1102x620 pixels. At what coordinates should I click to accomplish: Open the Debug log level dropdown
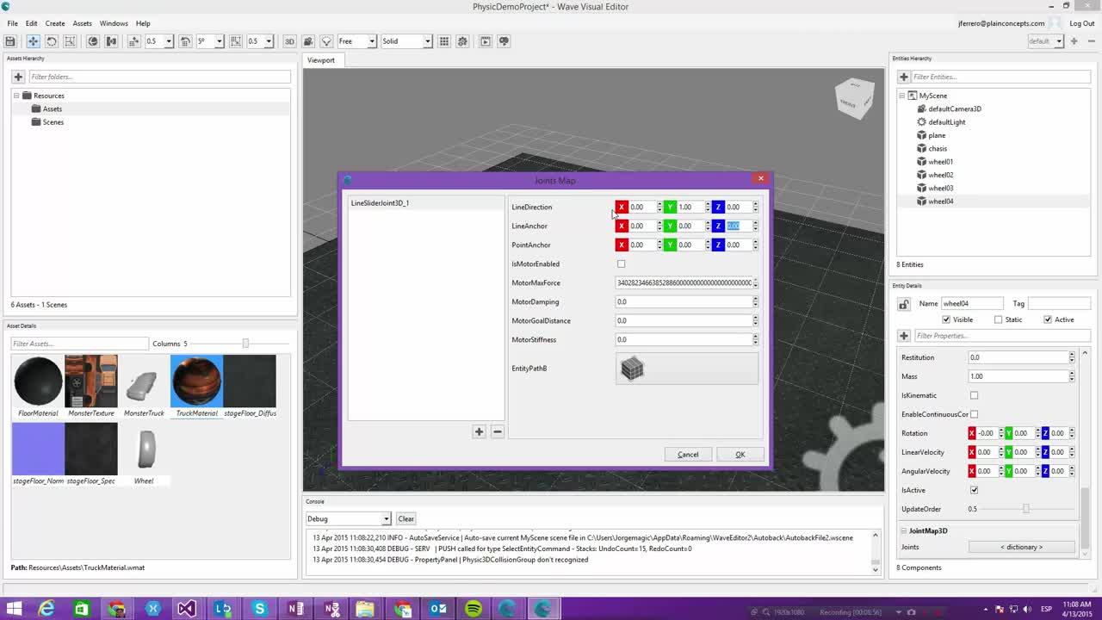348,518
